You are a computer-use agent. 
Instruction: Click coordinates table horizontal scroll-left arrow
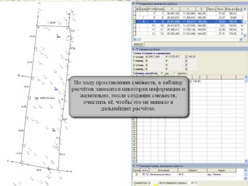135,39
